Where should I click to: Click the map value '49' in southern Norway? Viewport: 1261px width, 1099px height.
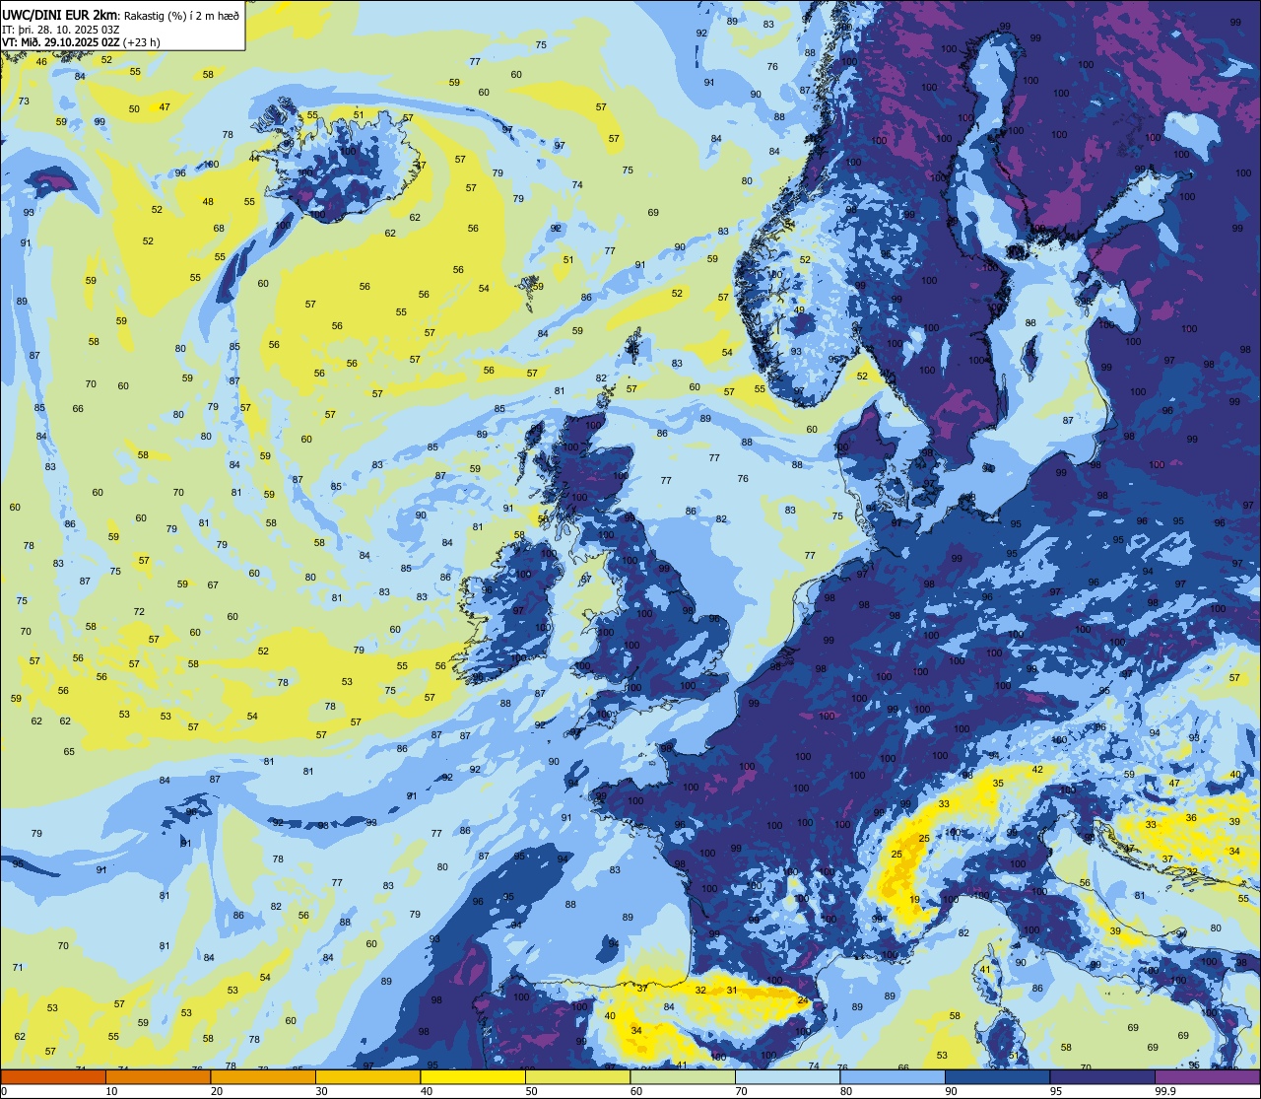click(x=799, y=310)
